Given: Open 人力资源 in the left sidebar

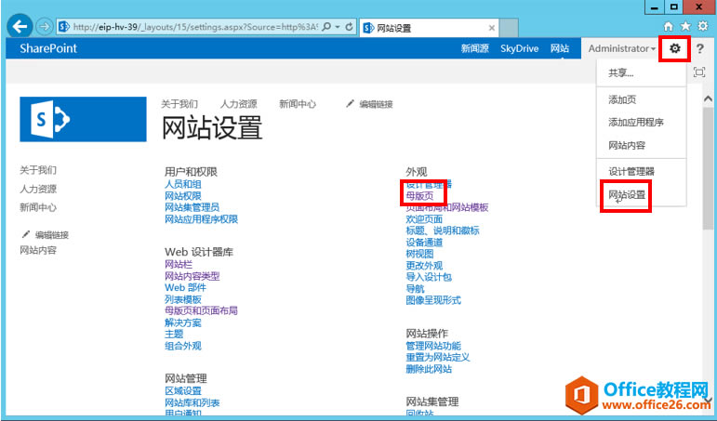Looking at the screenshot, I should tap(38, 189).
